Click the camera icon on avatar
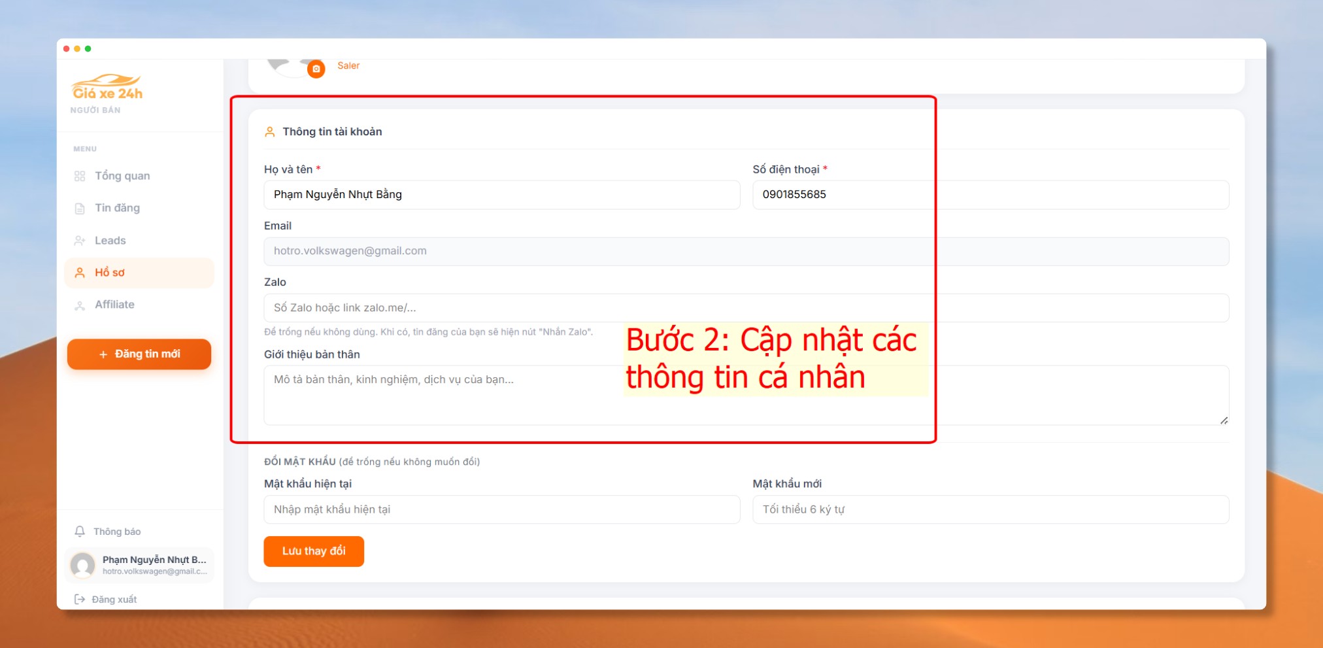Screen dimensions: 1323x648 click(x=316, y=69)
